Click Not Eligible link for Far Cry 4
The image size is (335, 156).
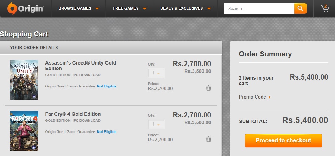[107, 132]
